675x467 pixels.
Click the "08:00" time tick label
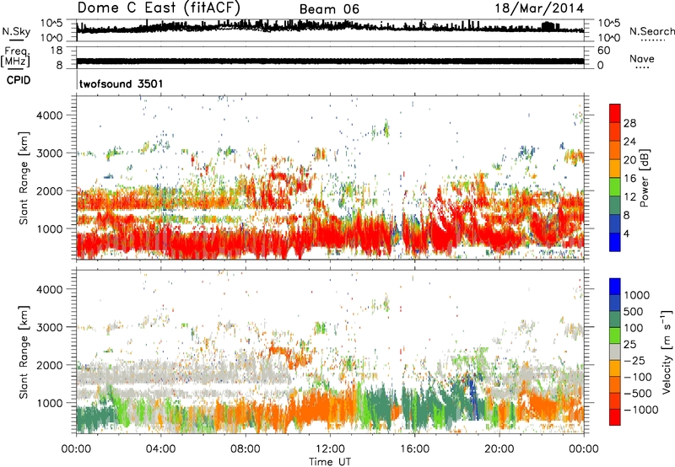tap(246, 449)
